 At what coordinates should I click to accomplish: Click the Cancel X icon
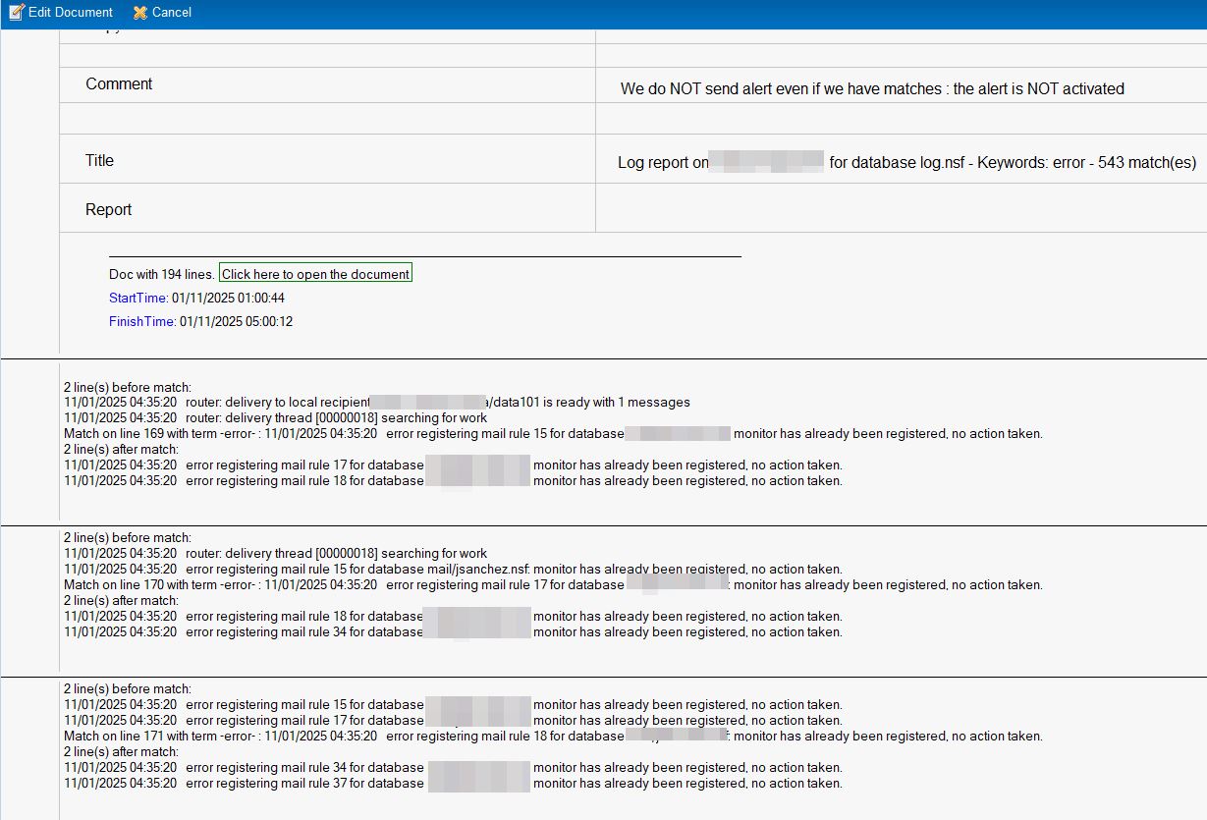[140, 12]
